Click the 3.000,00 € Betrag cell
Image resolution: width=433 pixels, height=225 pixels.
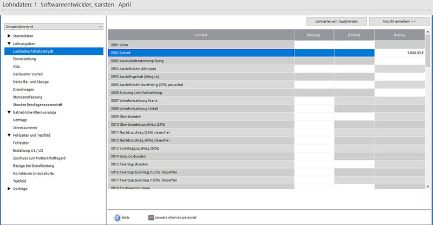click(x=399, y=53)
